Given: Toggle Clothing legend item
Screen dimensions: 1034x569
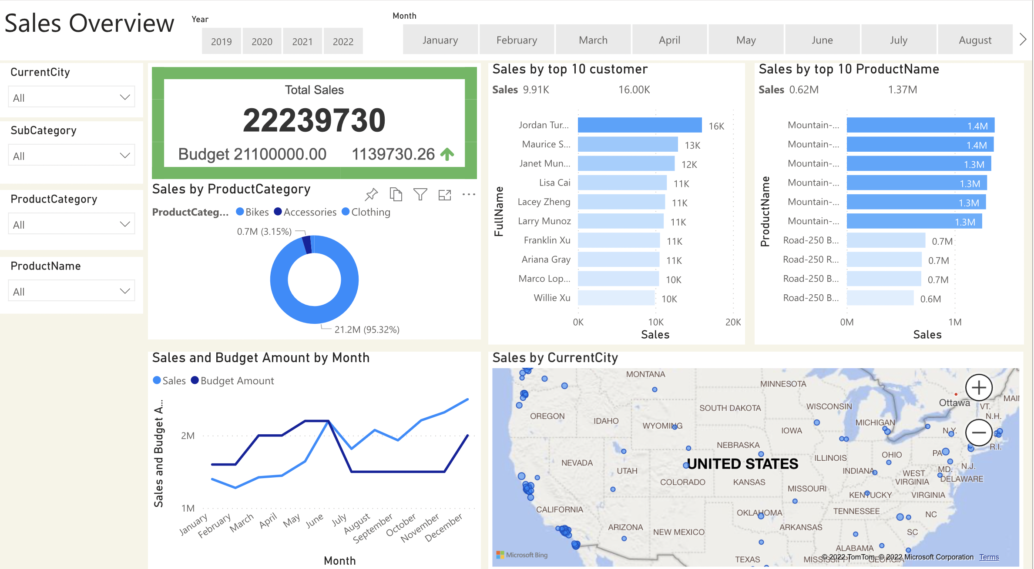Looking at the screenshot, I should coord(366,212).
